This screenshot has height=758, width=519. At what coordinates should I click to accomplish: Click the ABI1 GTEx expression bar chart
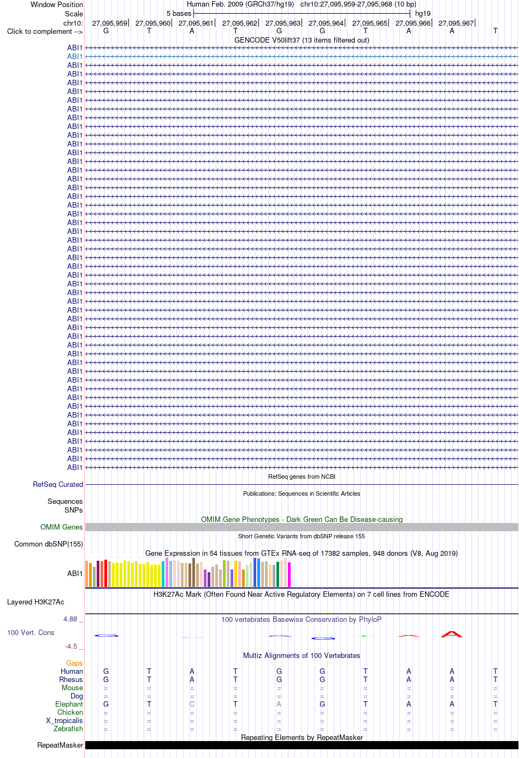pos(188,573)
